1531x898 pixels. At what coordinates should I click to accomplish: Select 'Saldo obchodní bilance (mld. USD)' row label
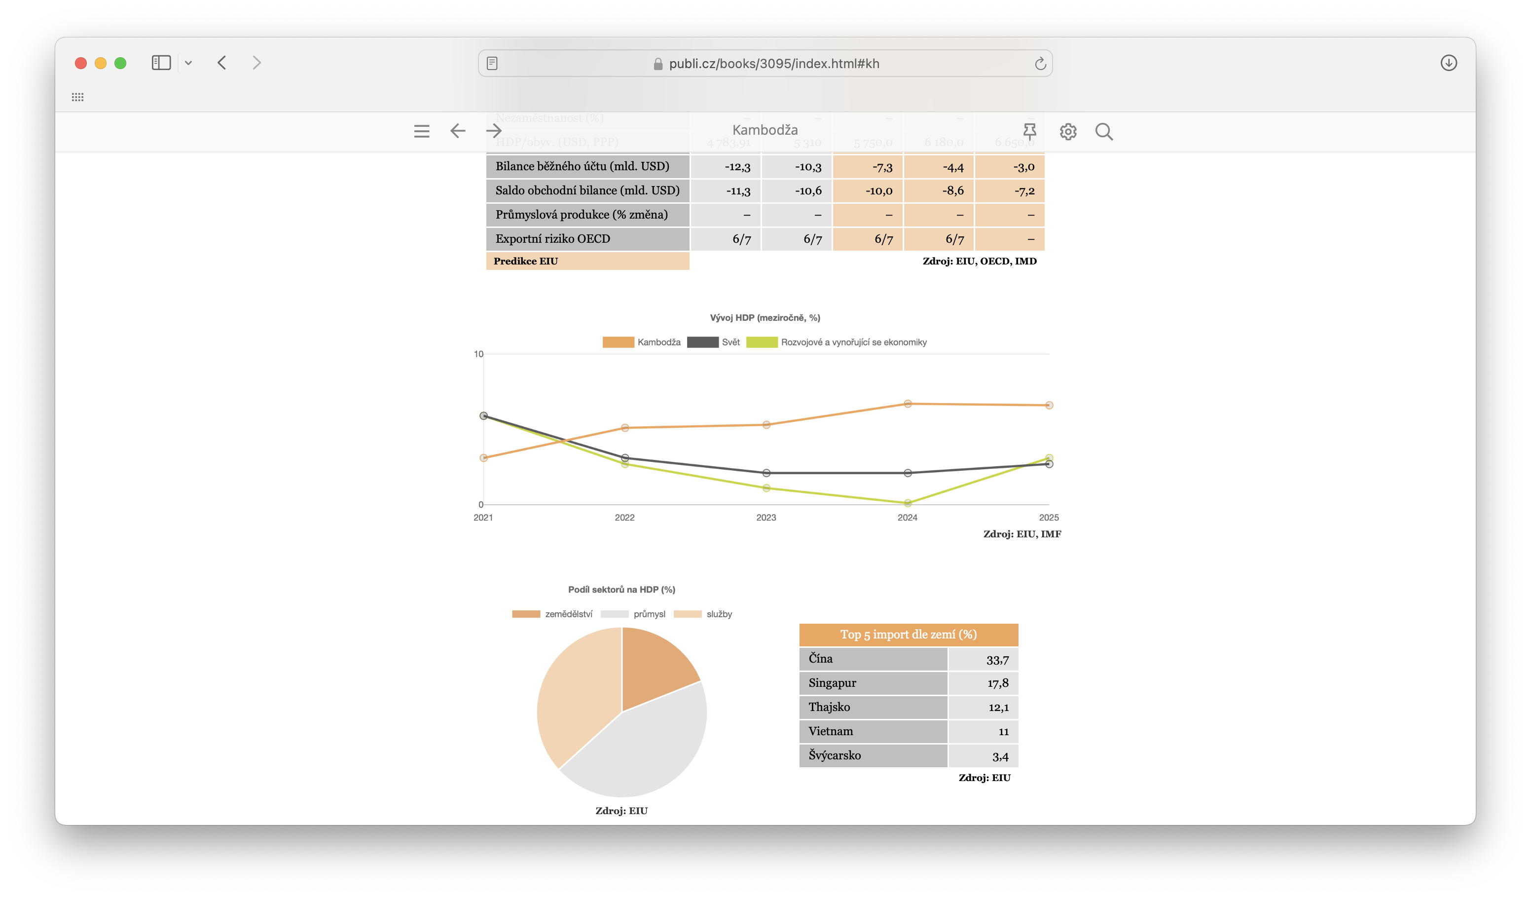[x=587, y=191]
